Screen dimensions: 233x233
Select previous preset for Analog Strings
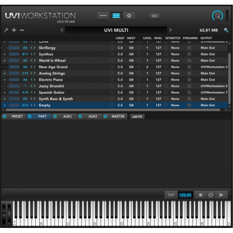point(31,73)
